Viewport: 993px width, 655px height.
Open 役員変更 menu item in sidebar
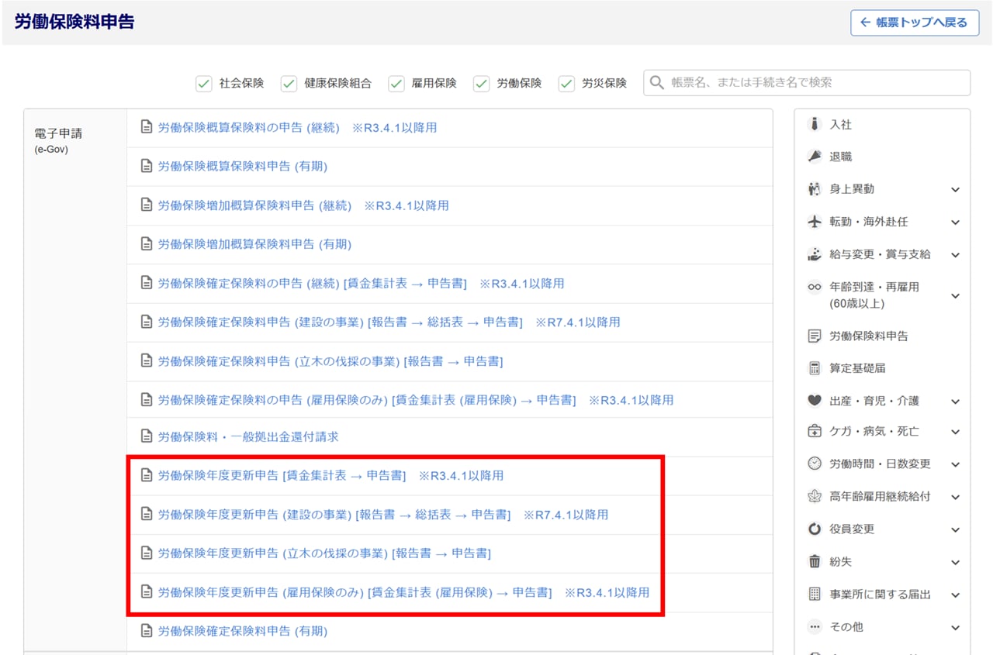(x=851, y=529)
